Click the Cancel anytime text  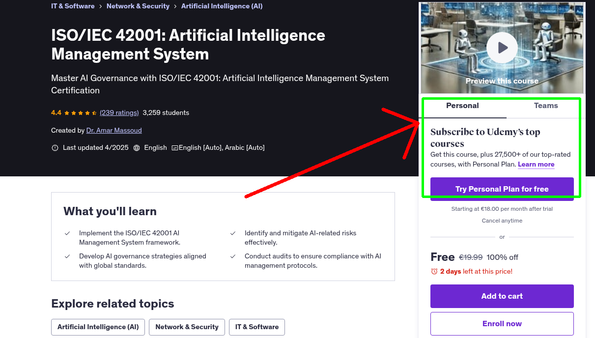point(502,221)
